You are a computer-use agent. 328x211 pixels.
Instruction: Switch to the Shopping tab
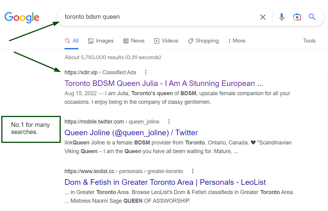tap(203, 41)
